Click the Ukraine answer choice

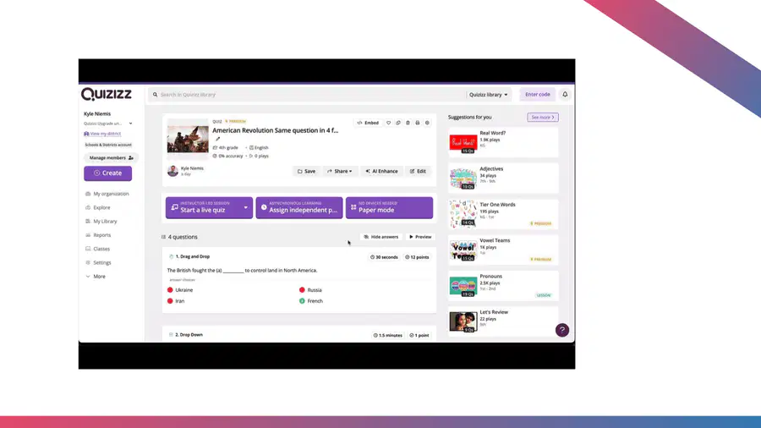180,289
